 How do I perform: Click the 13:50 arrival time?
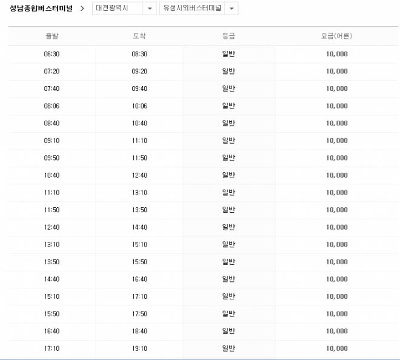pos(139,210)
